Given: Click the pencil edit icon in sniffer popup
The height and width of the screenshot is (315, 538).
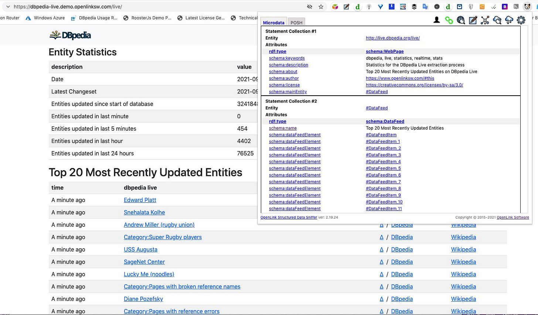Looking at the screenshot, I should 473,20.
